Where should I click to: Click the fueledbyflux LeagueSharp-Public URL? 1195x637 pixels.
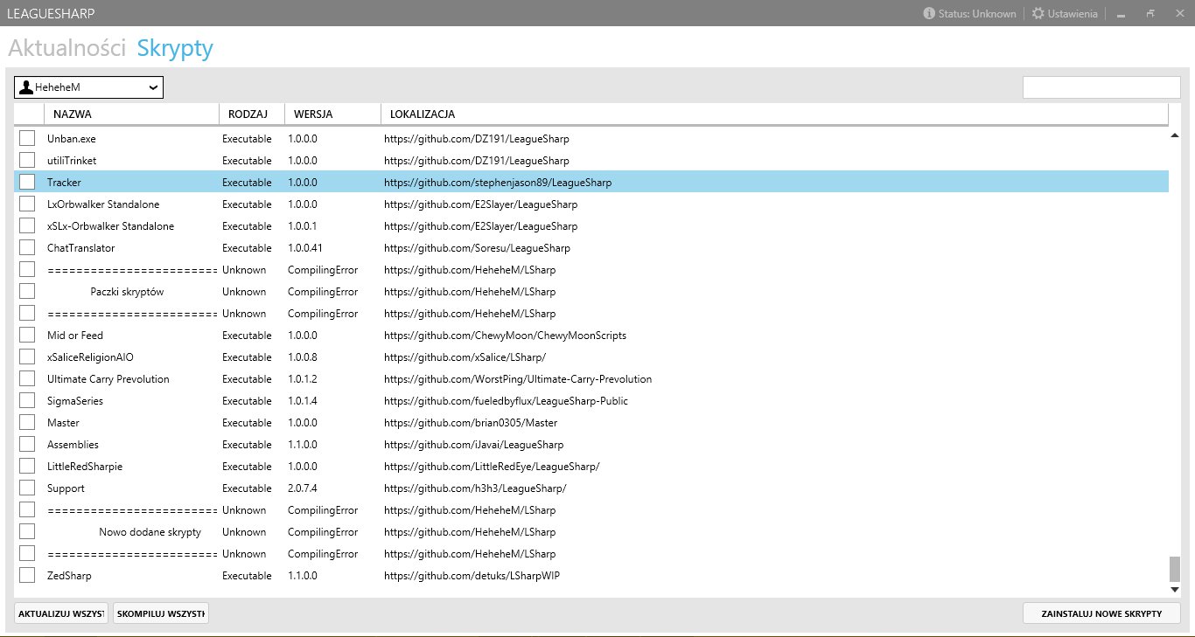click(506, 401)
